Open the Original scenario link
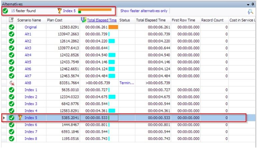The width and height of the screenshot is (258, 149). pyautogui.click(x=31, y=27)
